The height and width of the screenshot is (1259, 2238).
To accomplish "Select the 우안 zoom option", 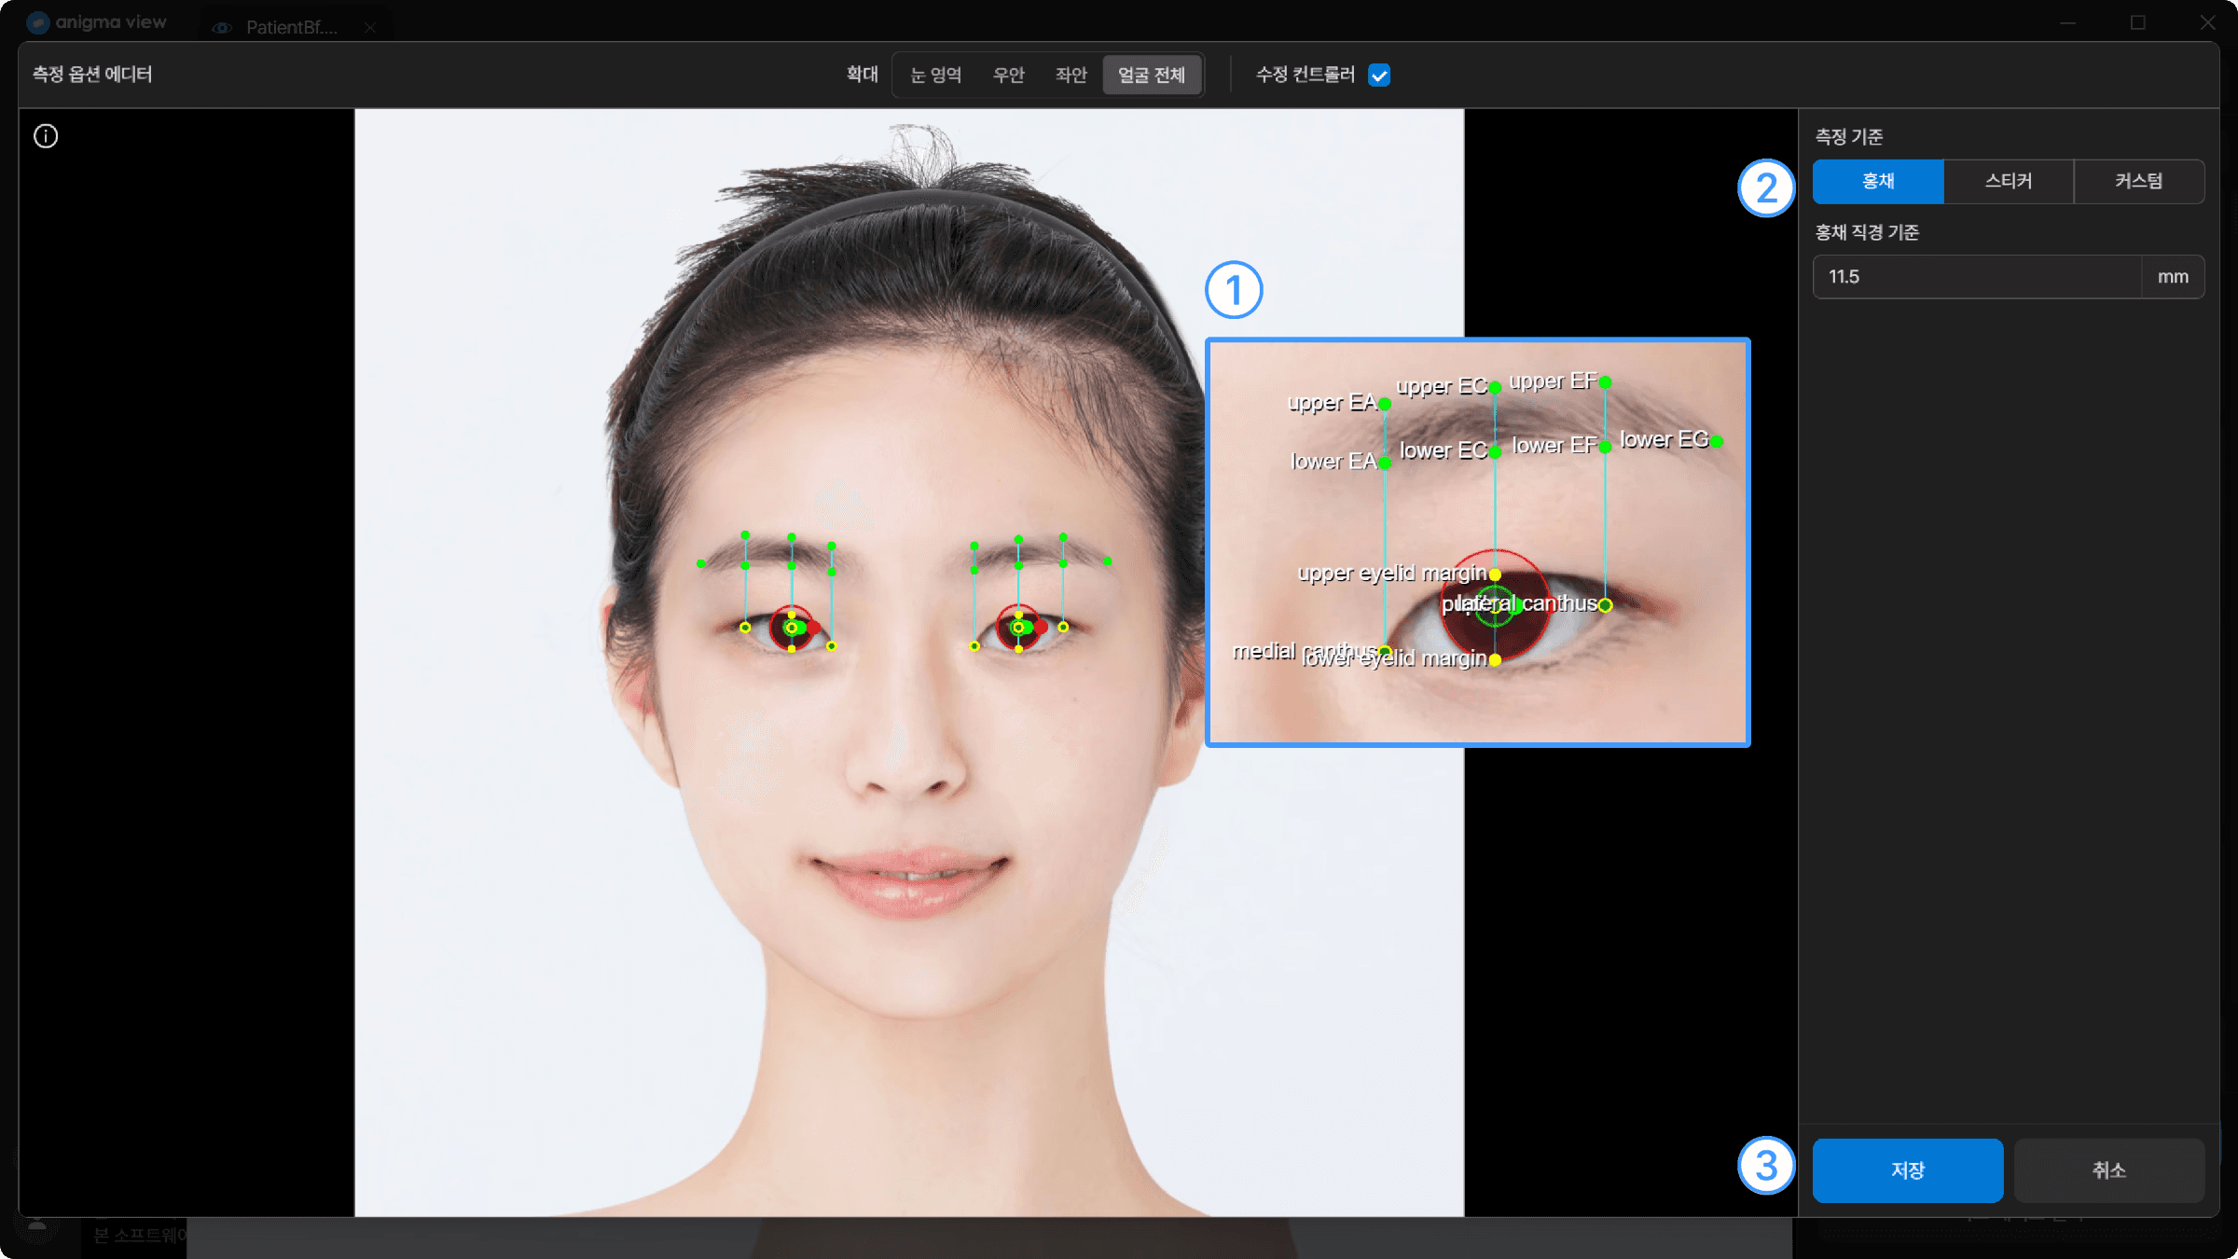I will pyautogui.click(x=1008, y=75).
